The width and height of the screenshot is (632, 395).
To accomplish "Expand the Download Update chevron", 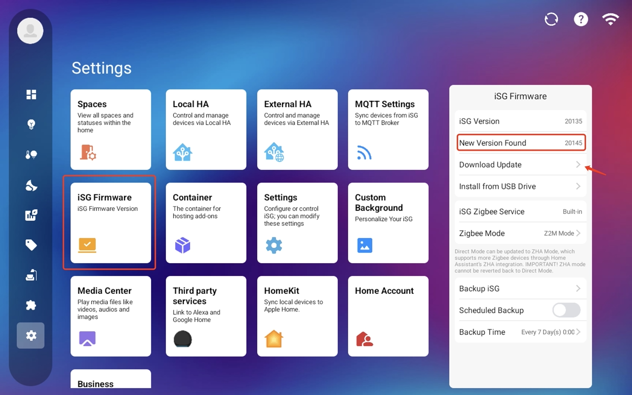I will coord(578,165).
